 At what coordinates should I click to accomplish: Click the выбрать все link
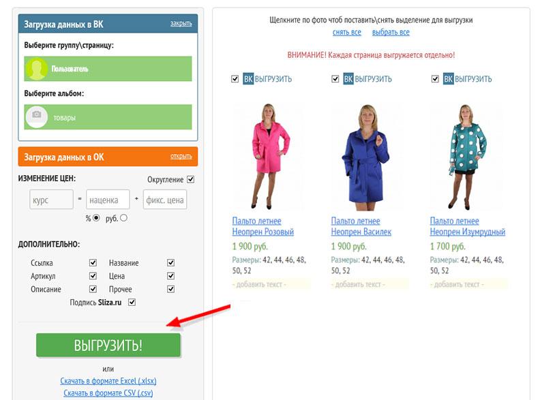pos(391,32)
